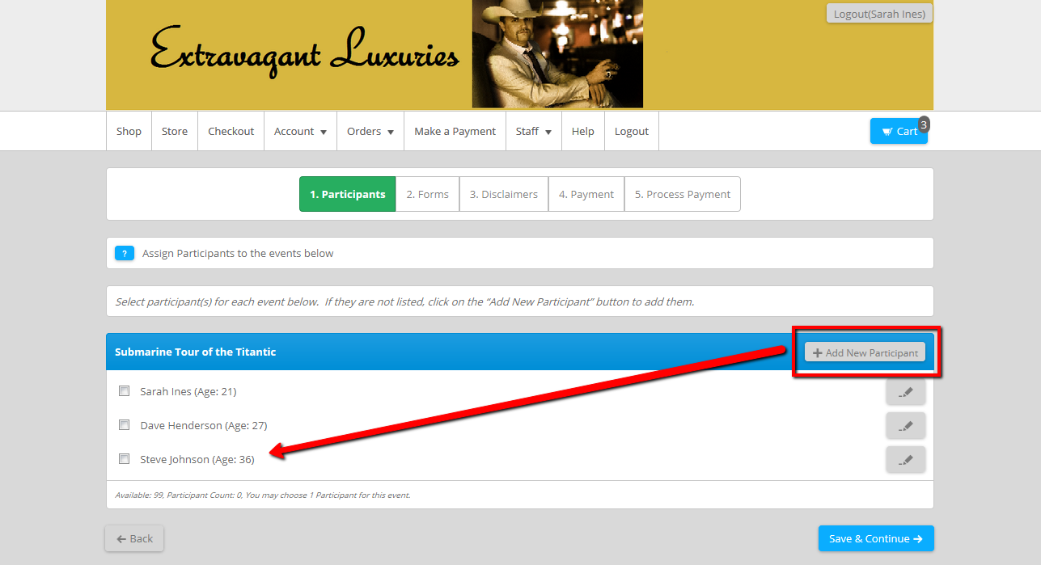Image resolution: width=1041 pixels, height=565 pixels.
Task: Click the pencil edit icon for Steve Johnson
Action: [906, 460]
